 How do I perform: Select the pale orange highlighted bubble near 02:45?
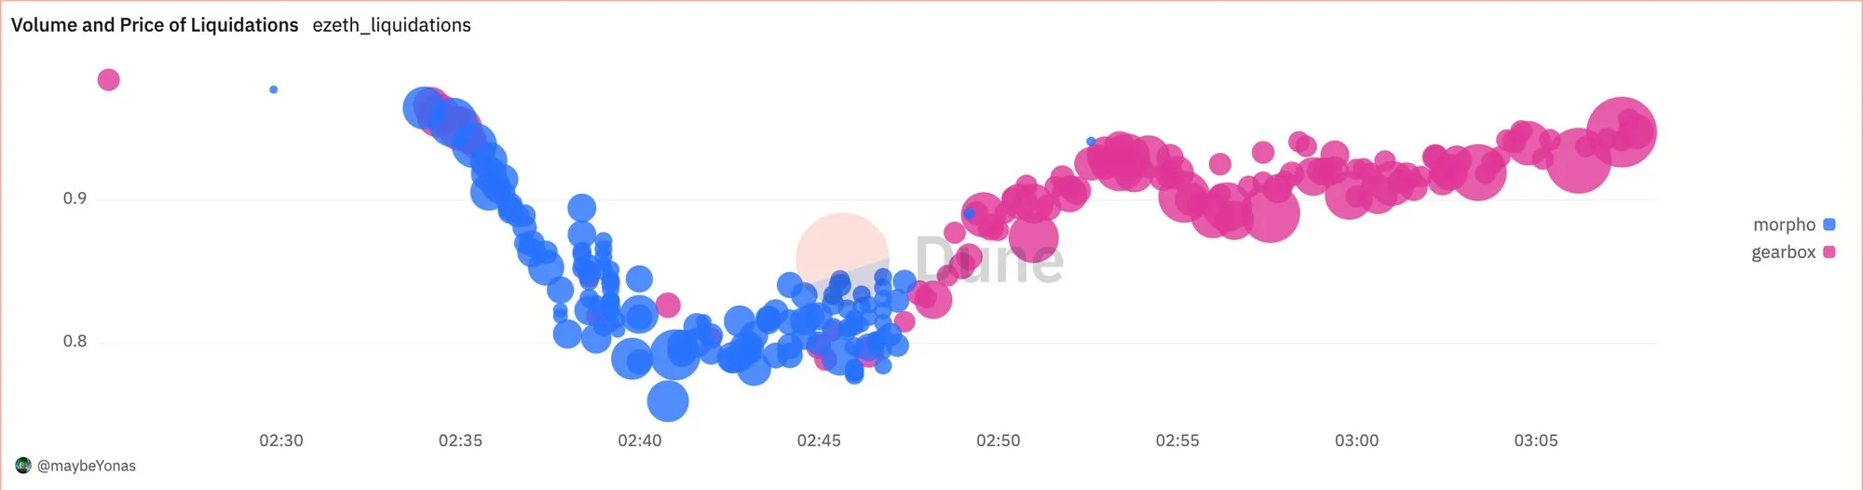[842, 259]
